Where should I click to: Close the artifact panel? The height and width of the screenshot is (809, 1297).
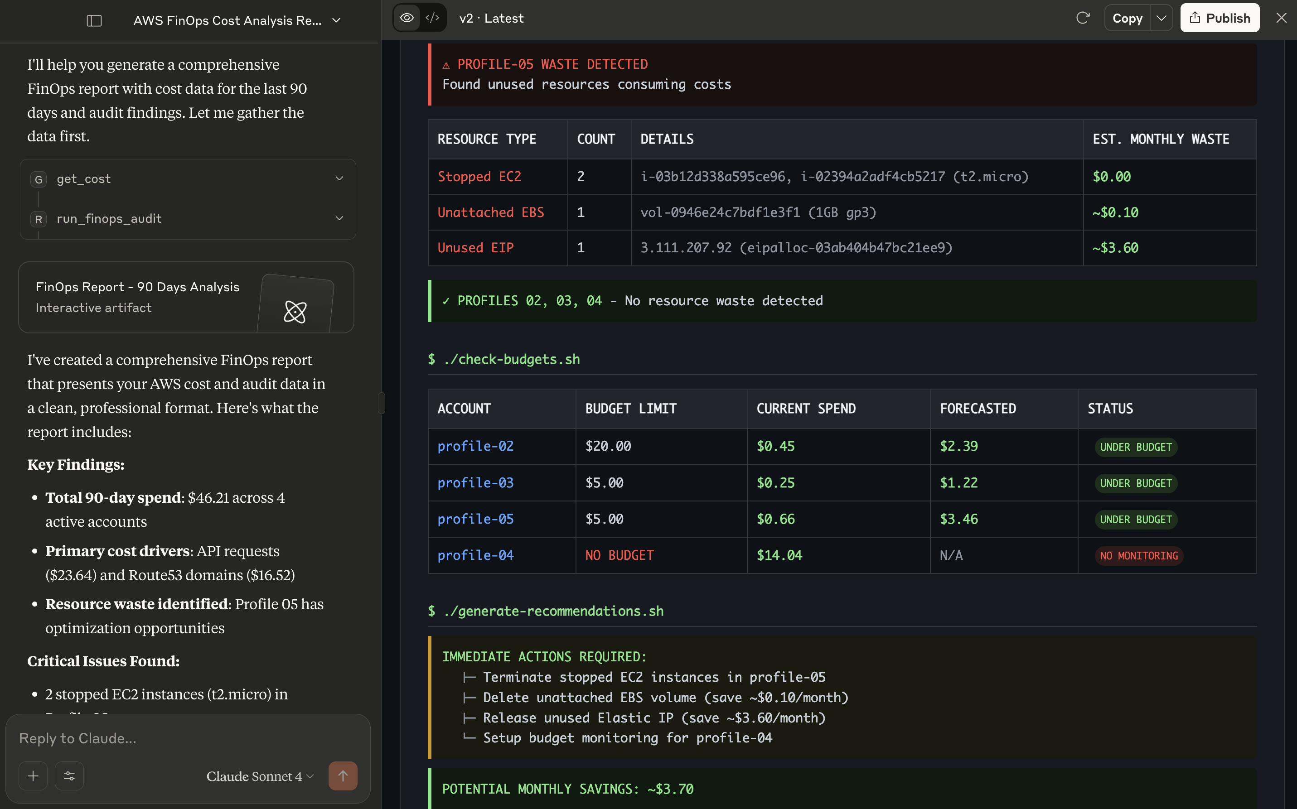click(1281, 18)
